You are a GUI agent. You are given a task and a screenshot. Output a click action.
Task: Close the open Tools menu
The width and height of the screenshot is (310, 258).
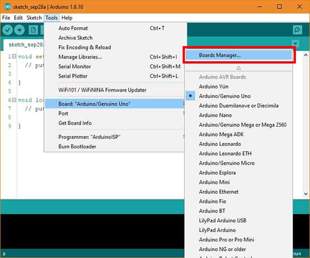tap(51, 18)
